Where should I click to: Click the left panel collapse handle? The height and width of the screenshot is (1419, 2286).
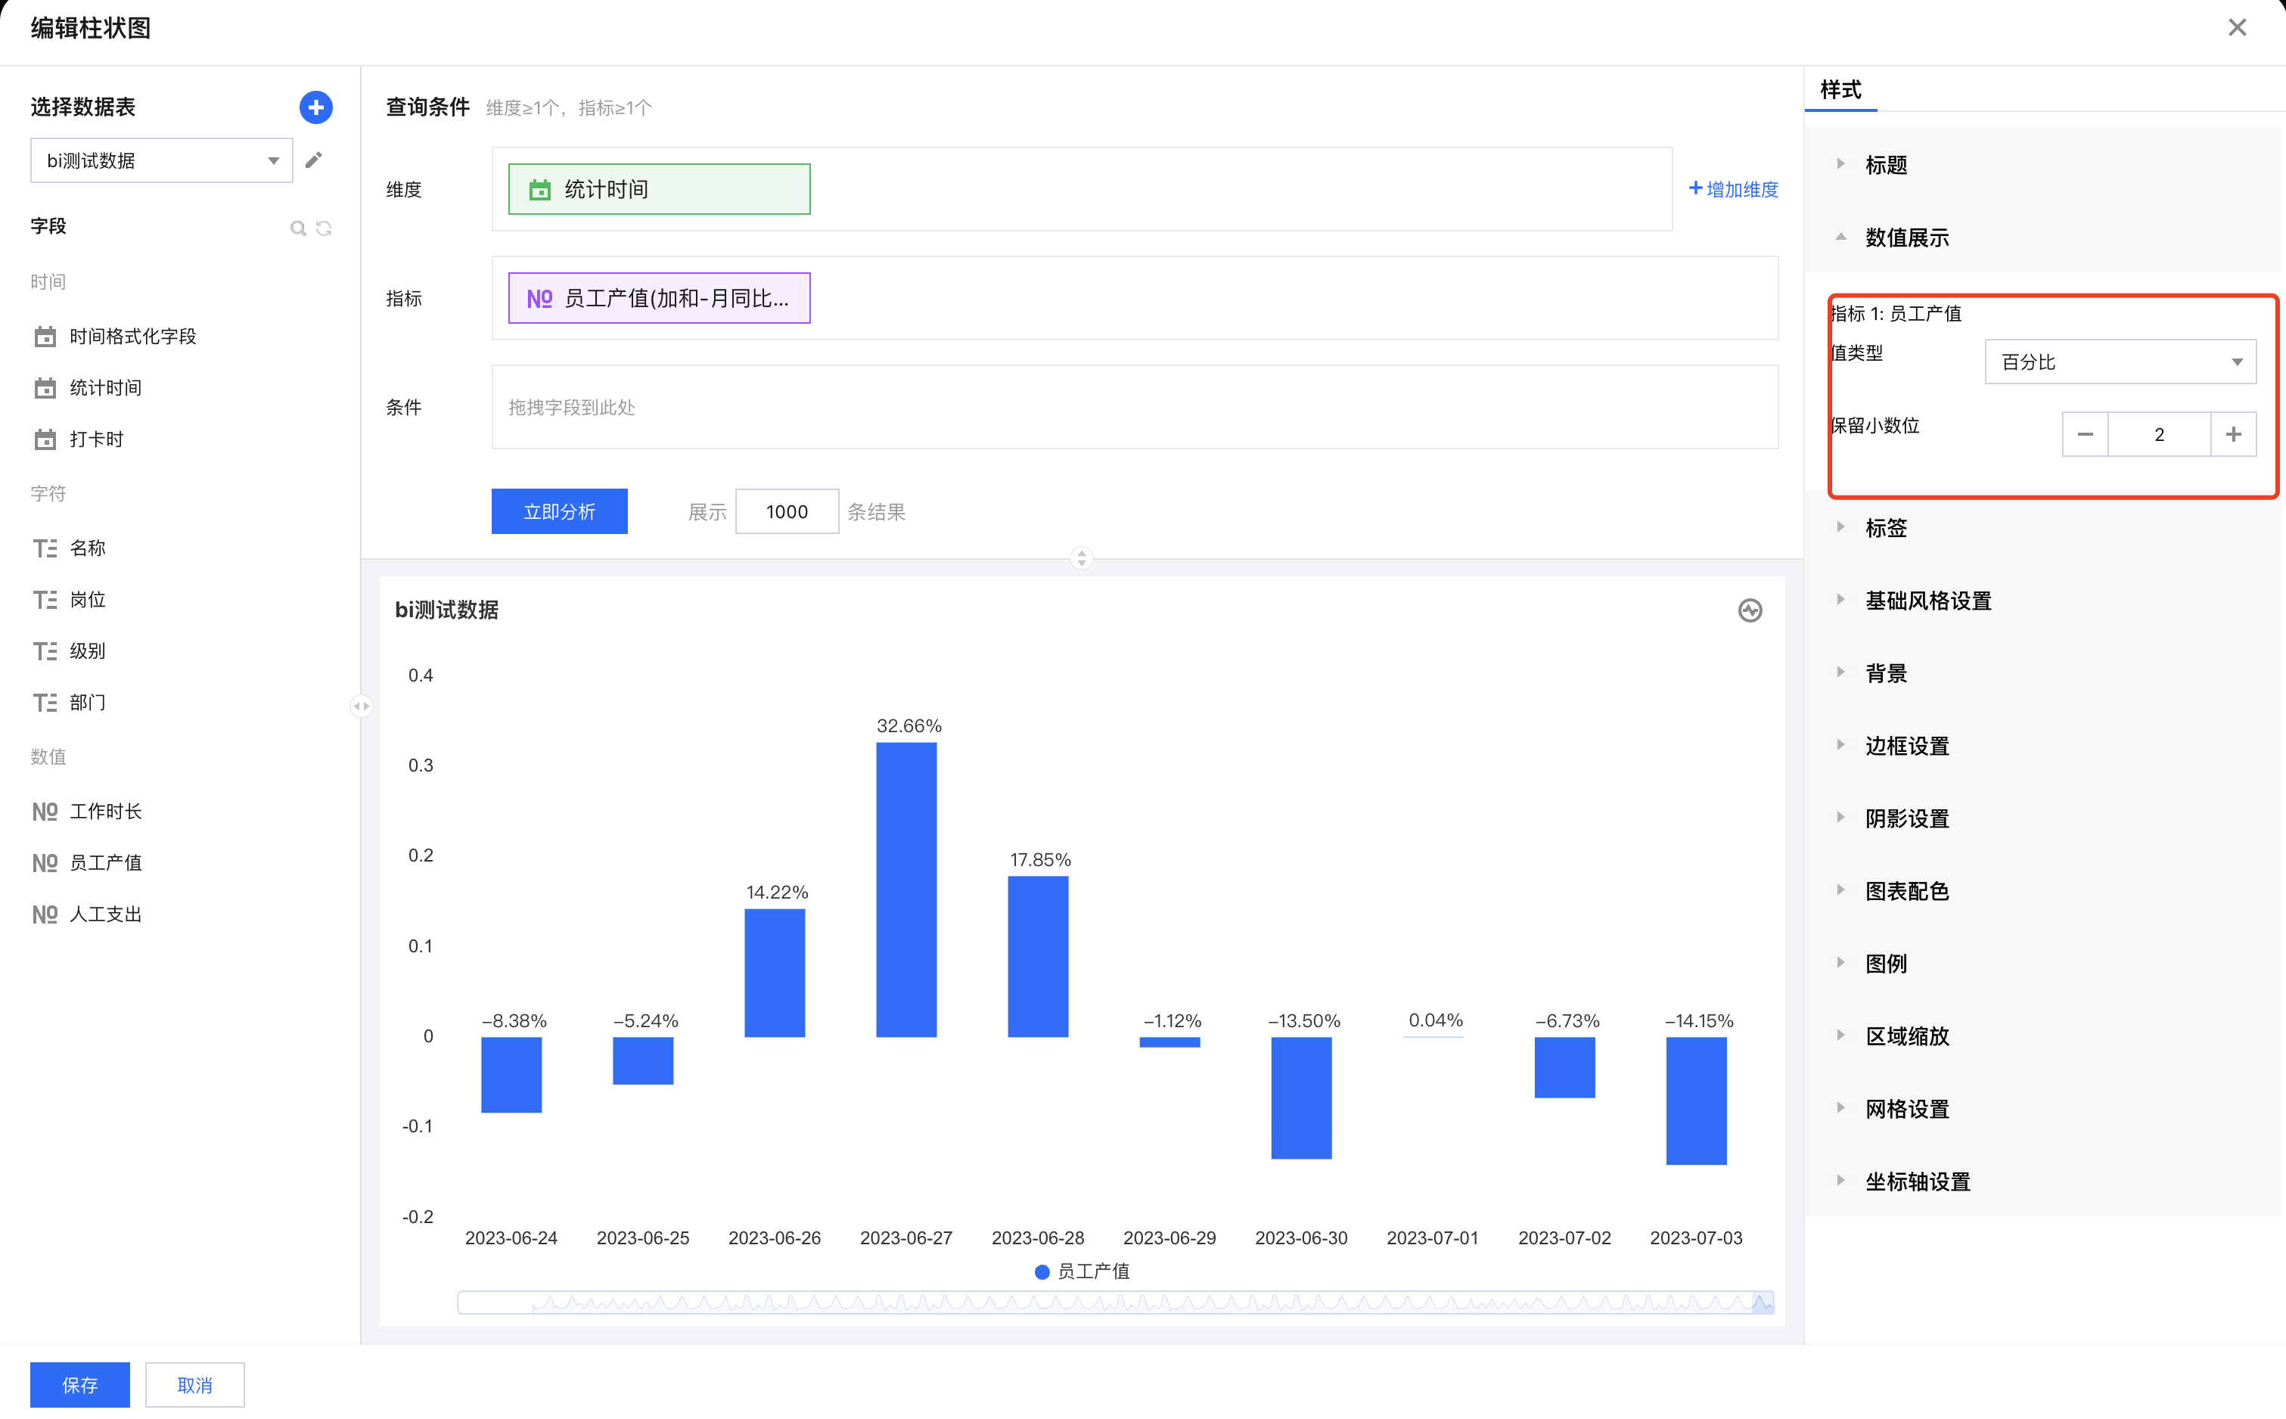click(x=362, y=706)
